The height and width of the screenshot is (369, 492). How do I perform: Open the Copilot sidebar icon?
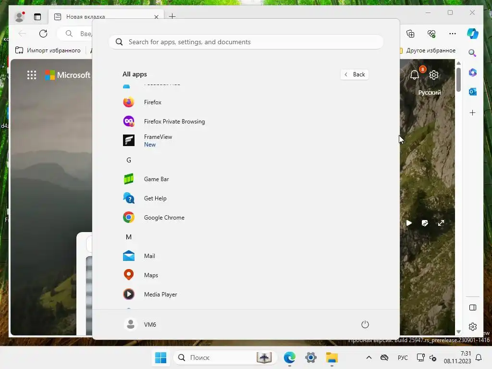473,34
